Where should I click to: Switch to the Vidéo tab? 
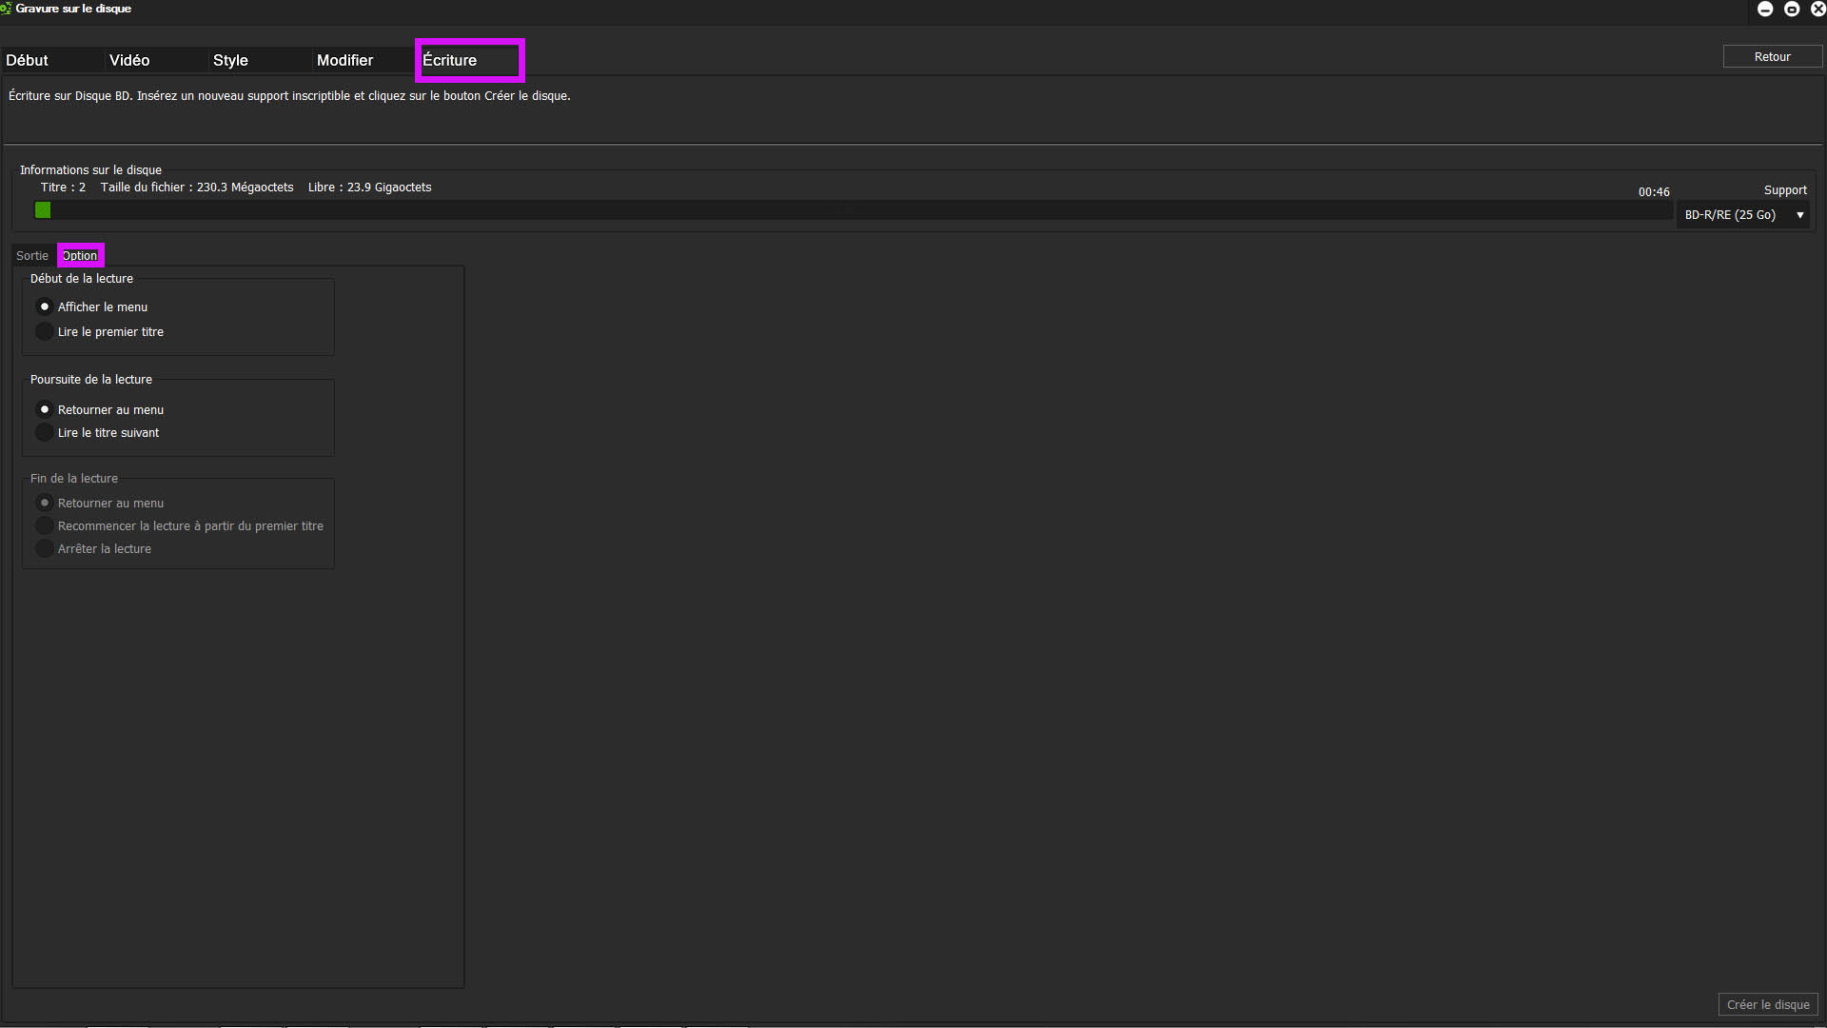(129, 60)
